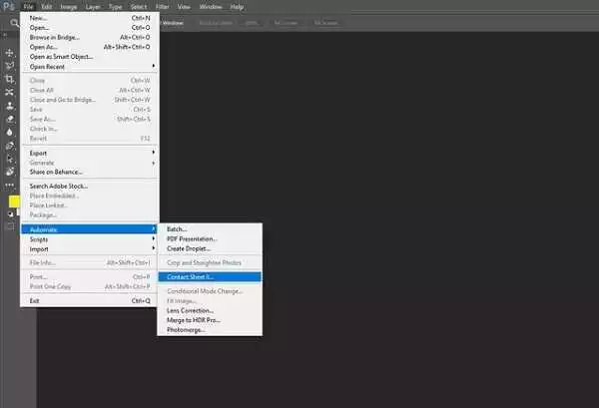Click the greyed Print One Copy entry
The image size is (599, 408).
tap(90, 286)
